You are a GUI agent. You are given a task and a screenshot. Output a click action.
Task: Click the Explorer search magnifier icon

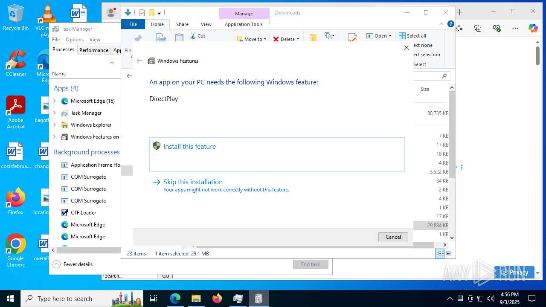click(x=444, y=76)
